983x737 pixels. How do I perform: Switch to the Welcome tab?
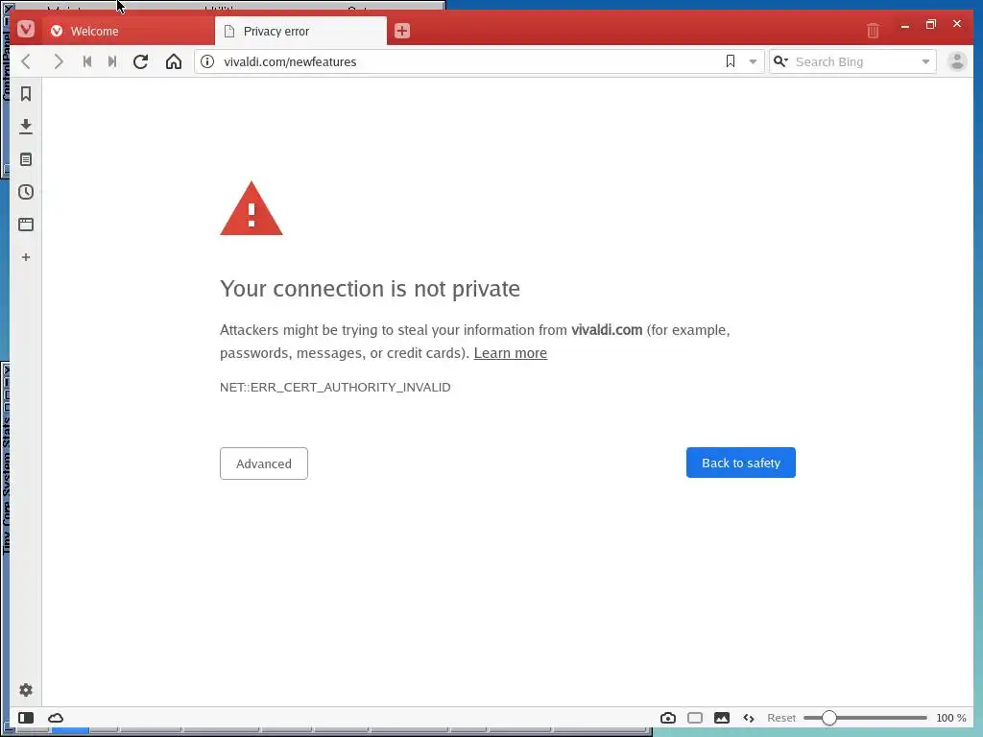coord(128,31)
